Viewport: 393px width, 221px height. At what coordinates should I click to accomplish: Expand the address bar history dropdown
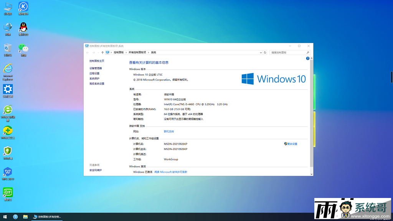[261, 53]
